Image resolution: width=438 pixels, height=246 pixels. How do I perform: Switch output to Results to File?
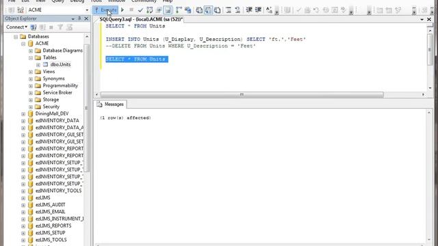pos(218,10)
